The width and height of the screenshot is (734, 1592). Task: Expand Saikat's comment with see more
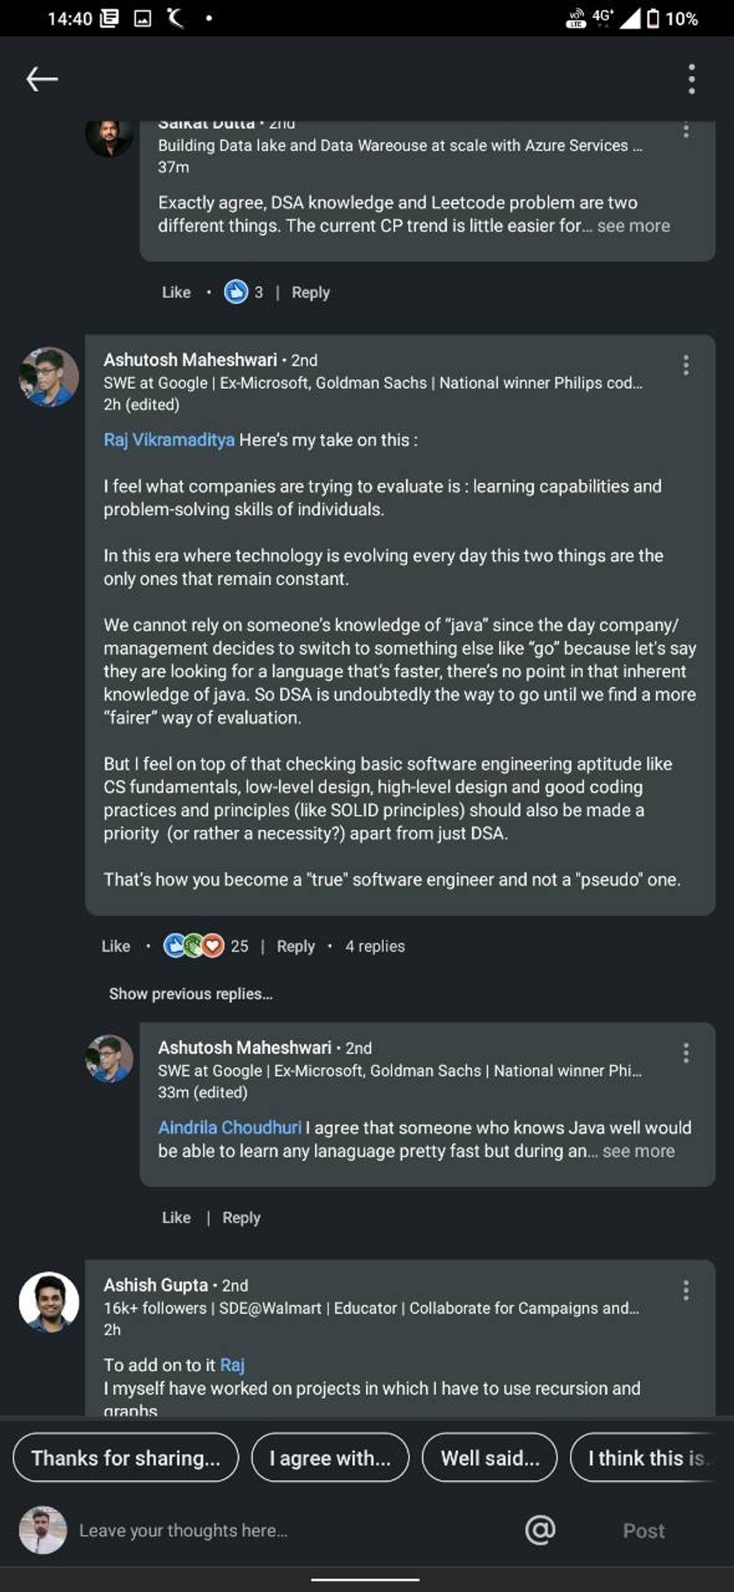pos(634,226)
